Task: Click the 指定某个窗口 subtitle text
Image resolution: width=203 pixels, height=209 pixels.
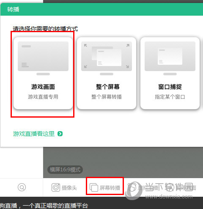Action: tap(170, 97)
